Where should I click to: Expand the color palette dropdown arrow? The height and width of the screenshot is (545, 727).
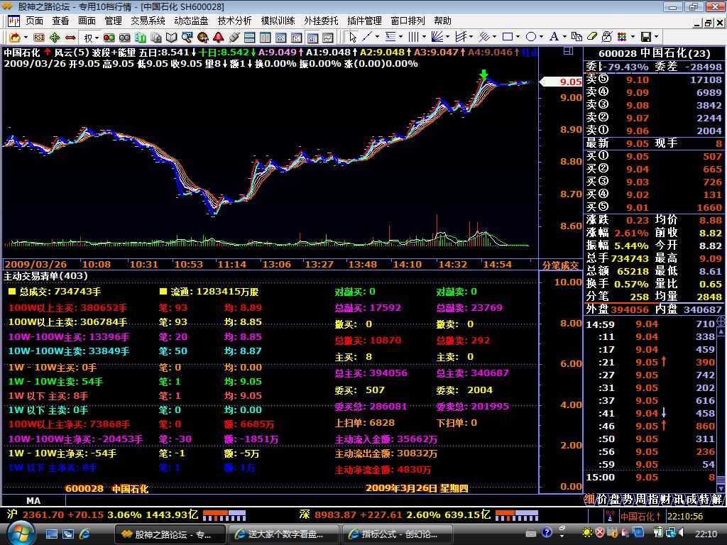633,37
